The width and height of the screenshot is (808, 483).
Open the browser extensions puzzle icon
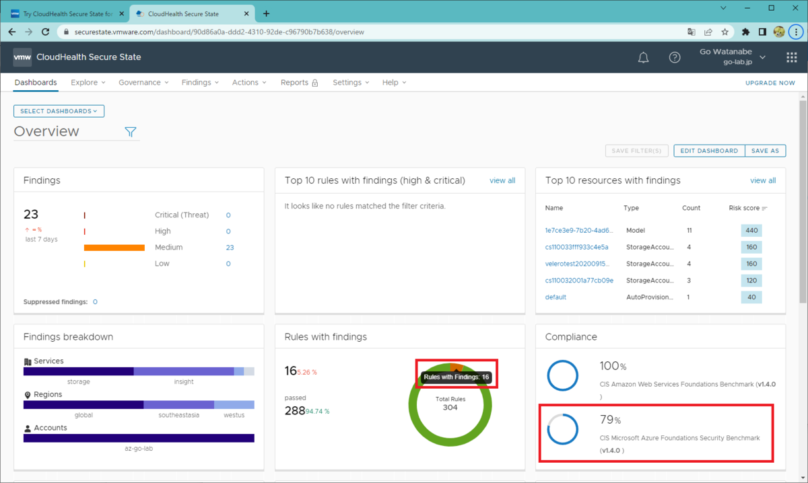(745, 32)
